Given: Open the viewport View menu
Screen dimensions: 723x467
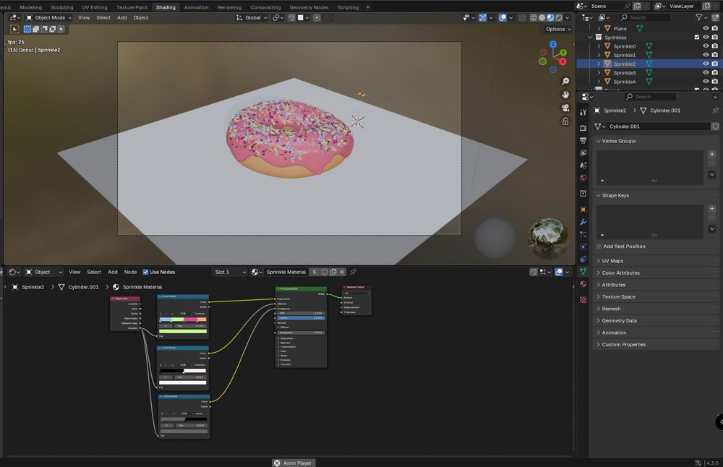Looking at the screenshot, I should tap(84, 17).
